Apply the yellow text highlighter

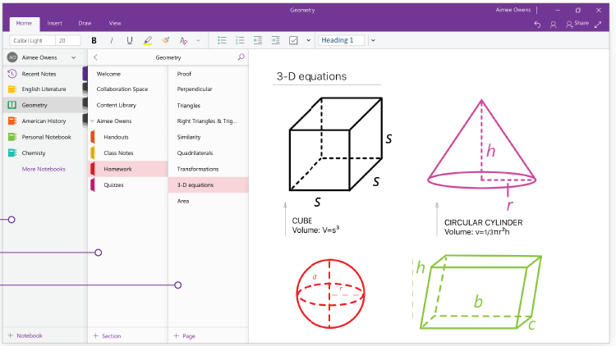(147, 40)
